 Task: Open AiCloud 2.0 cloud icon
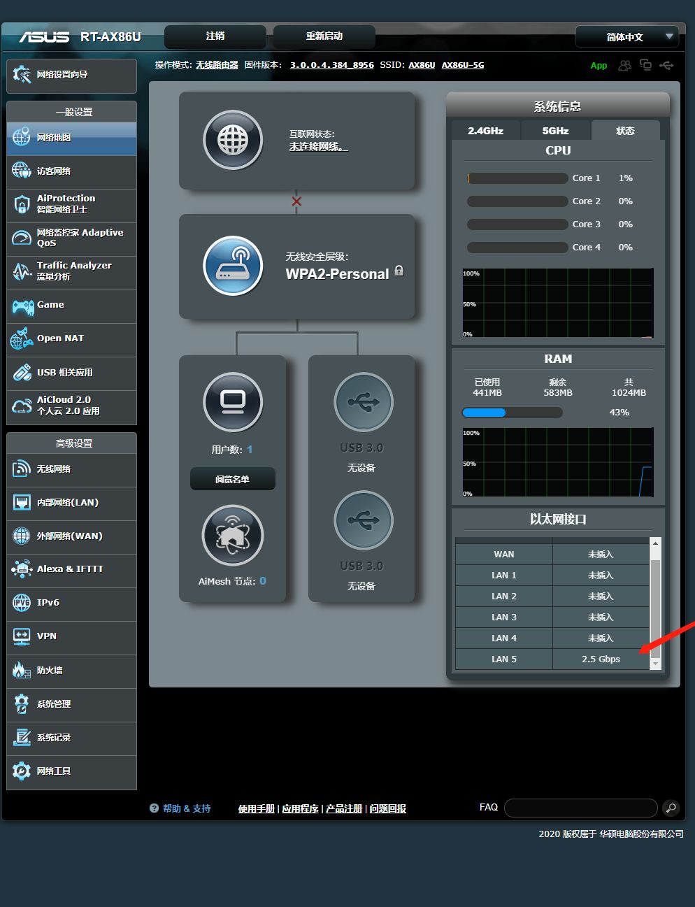21,406
